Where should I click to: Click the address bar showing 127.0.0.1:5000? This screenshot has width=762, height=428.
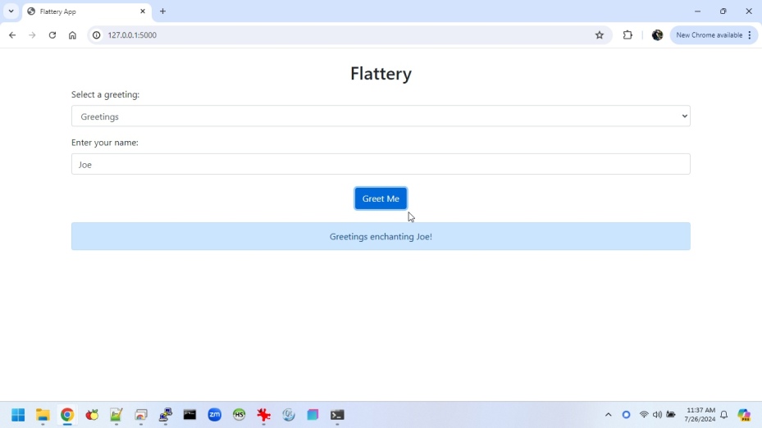[328, 35]
